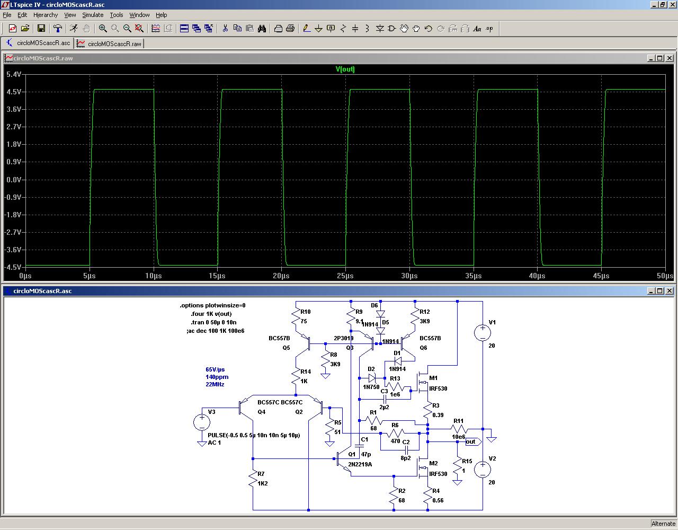Click the Run simulation icon

[x=74, y=29]
